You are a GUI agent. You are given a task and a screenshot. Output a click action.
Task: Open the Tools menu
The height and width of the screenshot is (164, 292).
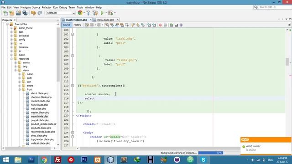coord(80,7)
